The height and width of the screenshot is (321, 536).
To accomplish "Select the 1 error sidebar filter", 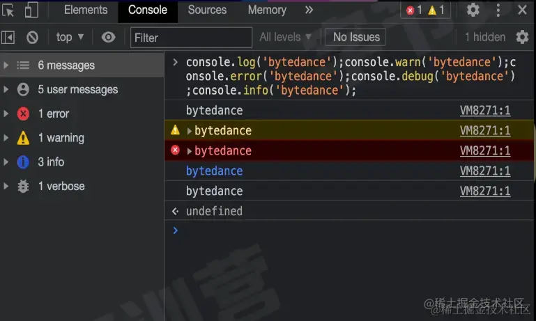I will click(x=53, y=113).
